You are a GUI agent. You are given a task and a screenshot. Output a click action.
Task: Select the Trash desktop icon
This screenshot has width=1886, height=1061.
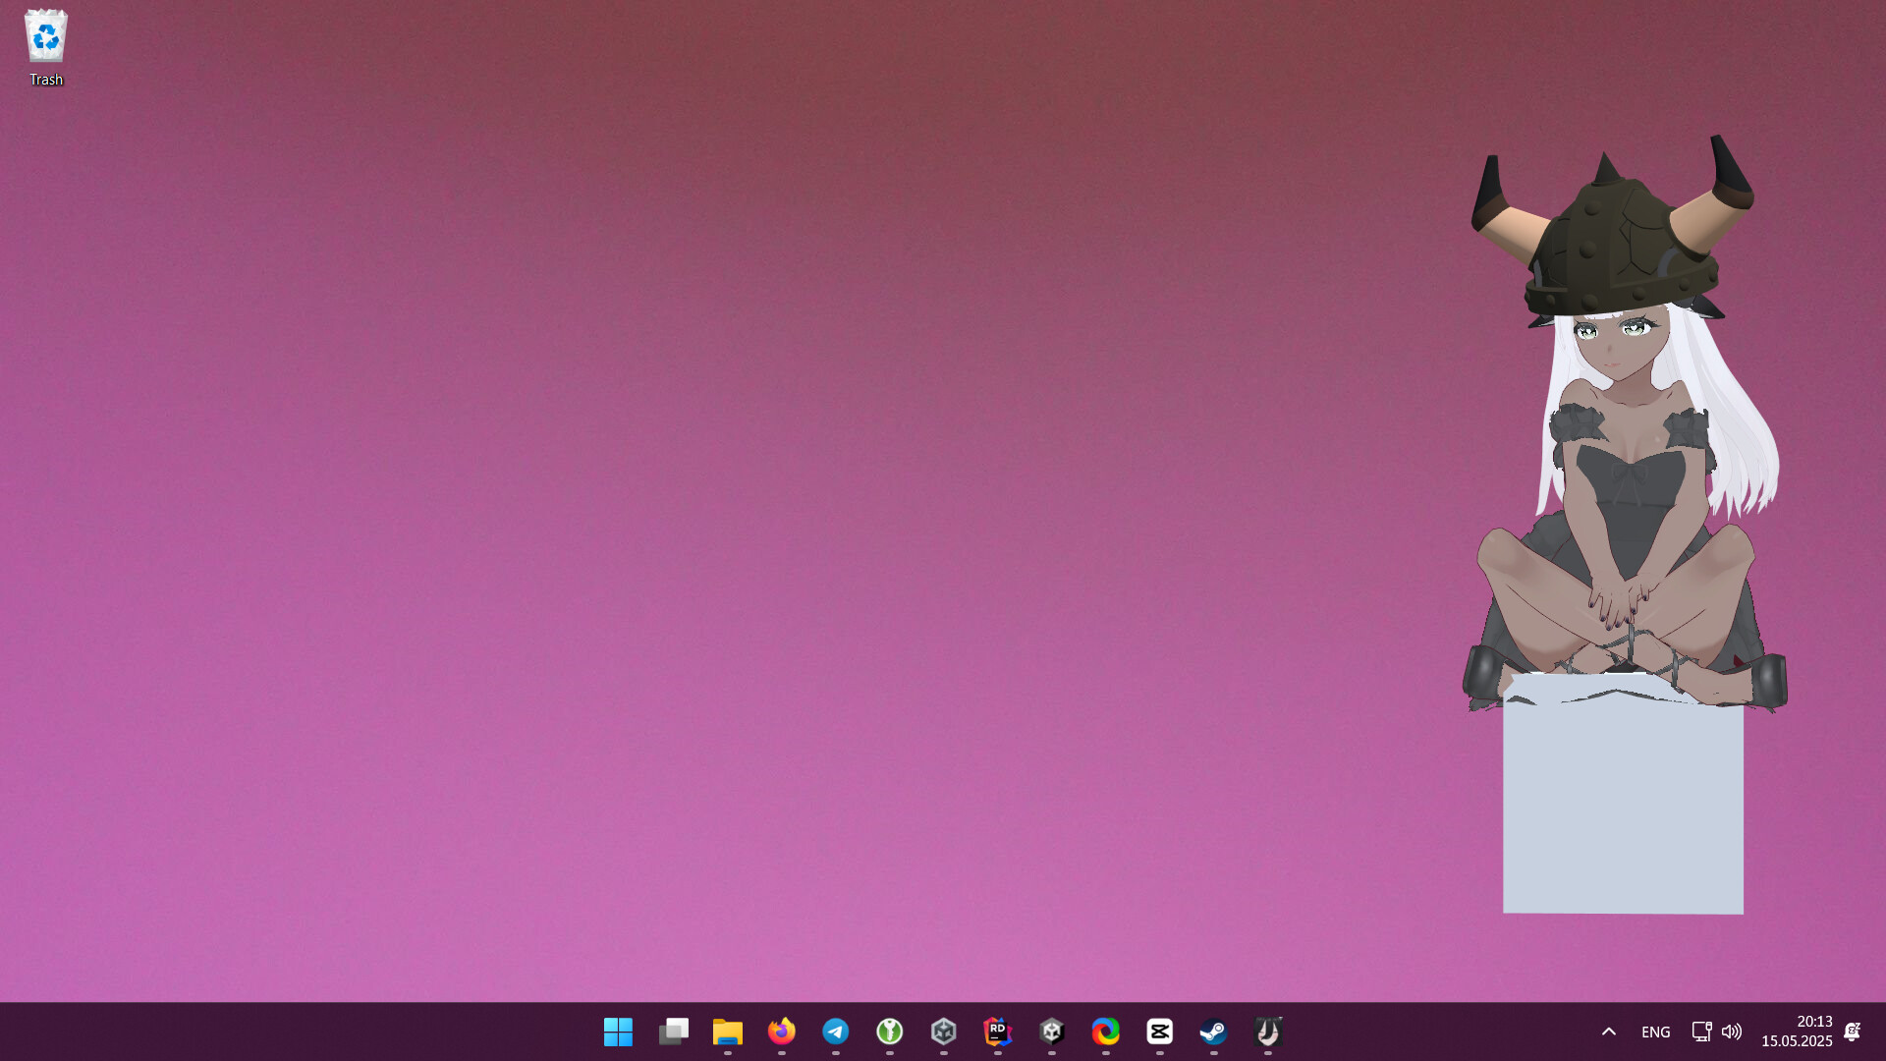[46, 47]
